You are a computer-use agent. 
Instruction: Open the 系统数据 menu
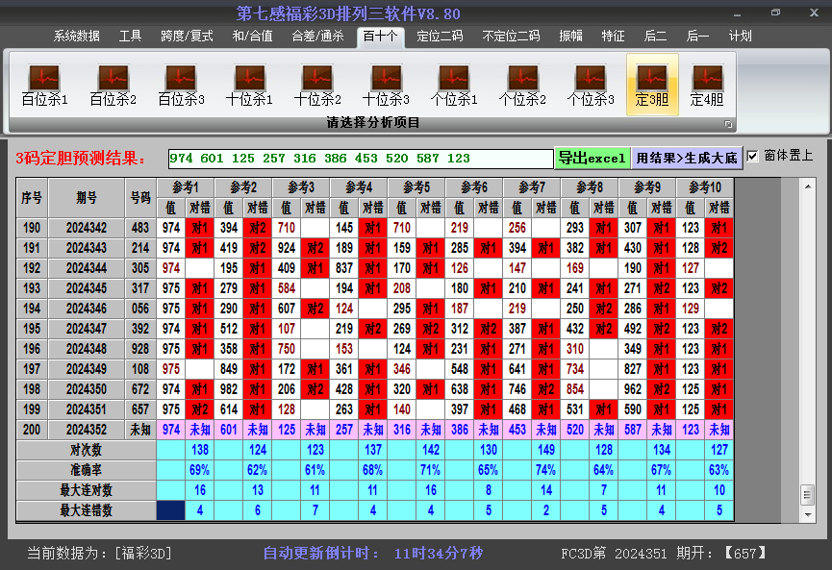click(76, 37)
